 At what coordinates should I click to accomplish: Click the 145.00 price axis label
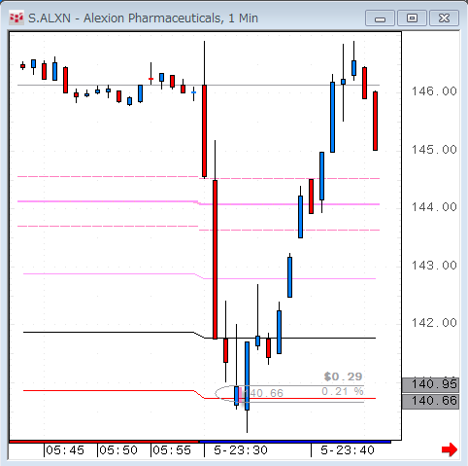pyautogui.click(x=434, y=150)
